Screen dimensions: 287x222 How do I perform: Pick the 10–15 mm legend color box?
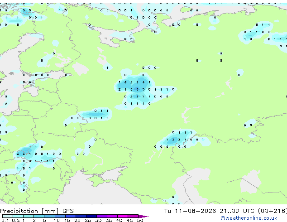coord(60,216)
